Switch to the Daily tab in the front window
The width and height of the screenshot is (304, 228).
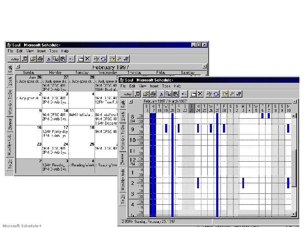tap(123, 104)
